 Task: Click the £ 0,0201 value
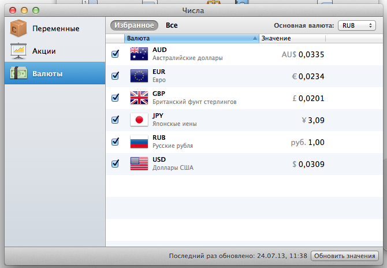[308, 98]
